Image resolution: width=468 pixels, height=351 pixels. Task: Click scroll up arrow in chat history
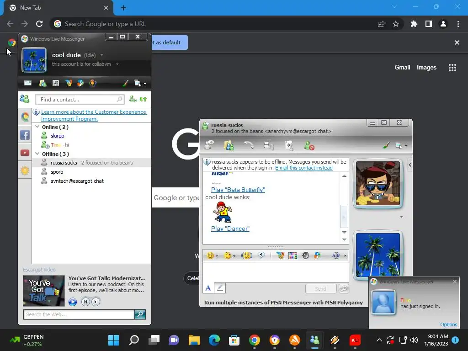tap(345, 176)
